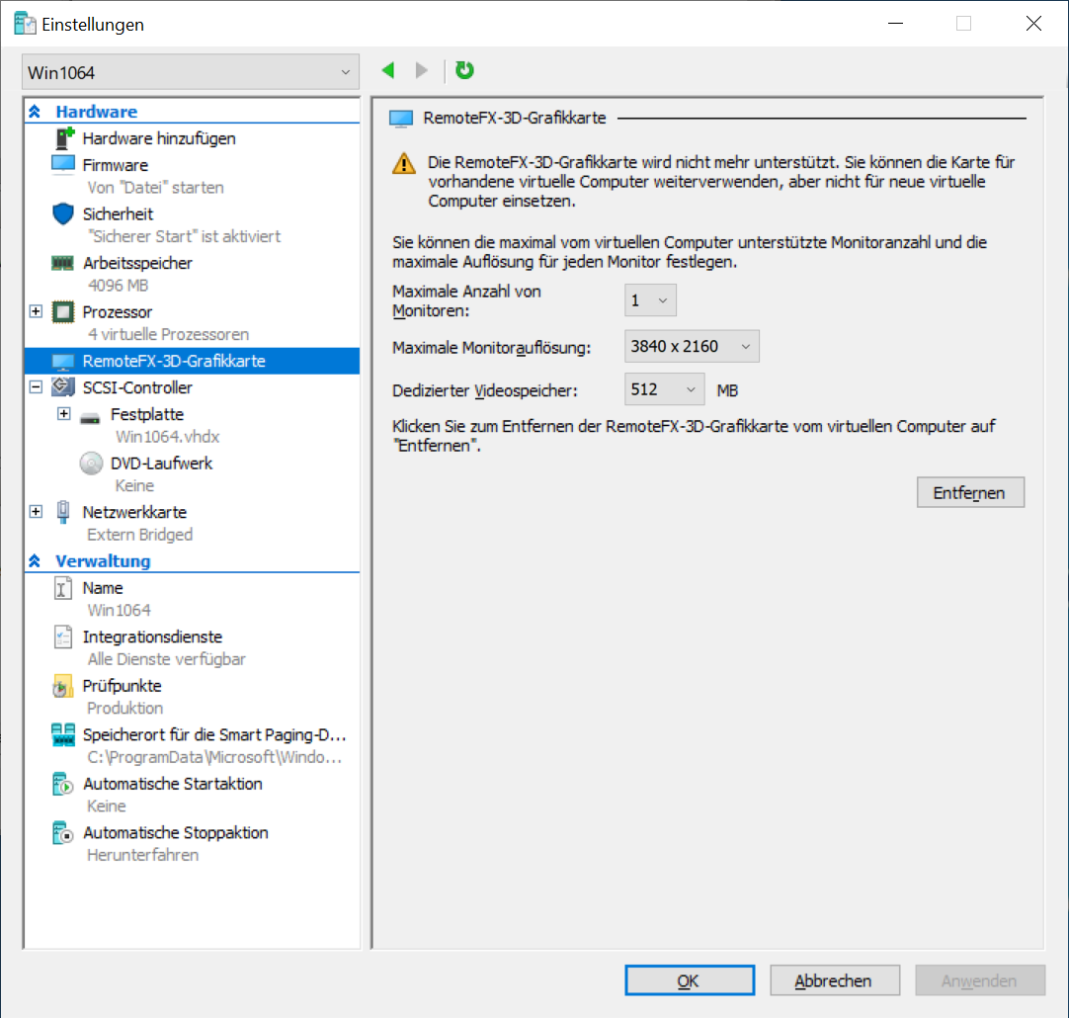This screenshot has width=1069, height=1018.
Task: Click the green refresh icon
Action: point(464,70)
